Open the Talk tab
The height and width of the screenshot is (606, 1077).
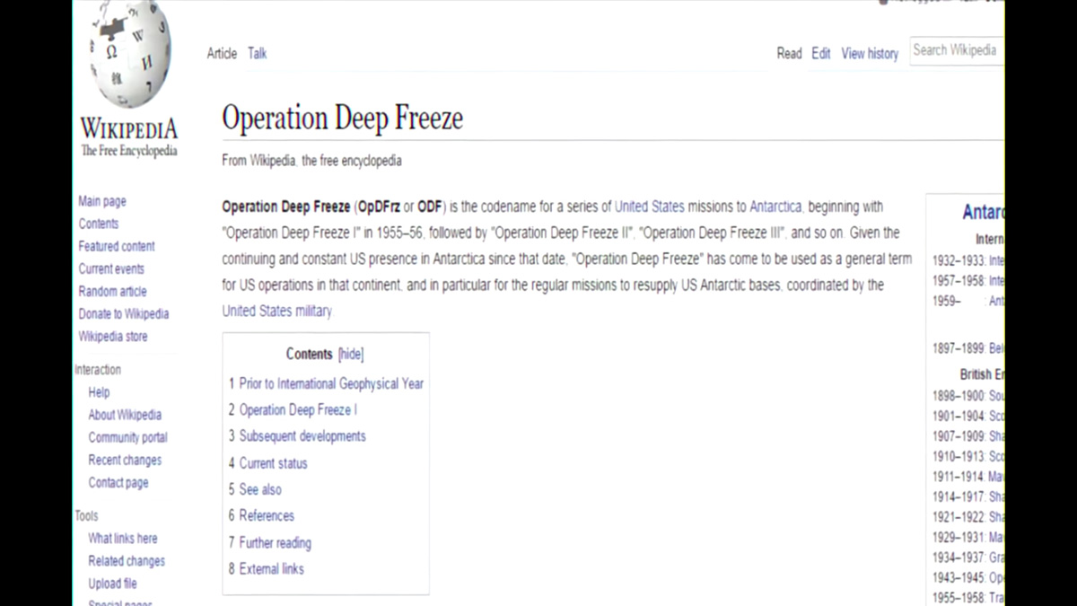pos(258,54)
